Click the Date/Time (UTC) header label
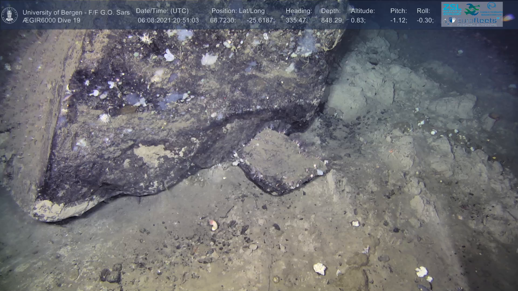Screen dimensions: 518x291 point(162,11)
